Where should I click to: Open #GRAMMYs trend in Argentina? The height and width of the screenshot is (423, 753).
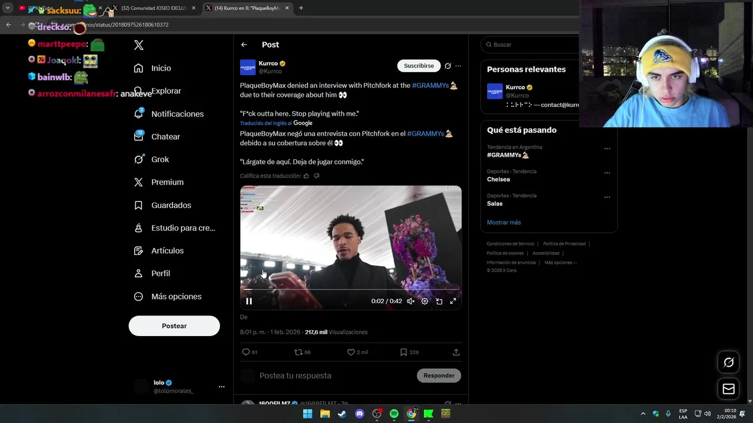508,155
